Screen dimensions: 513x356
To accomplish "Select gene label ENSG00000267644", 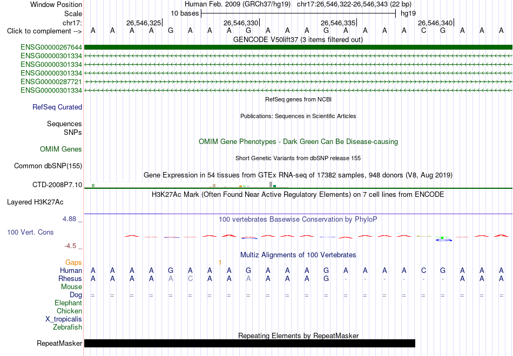I will point(51,47).
